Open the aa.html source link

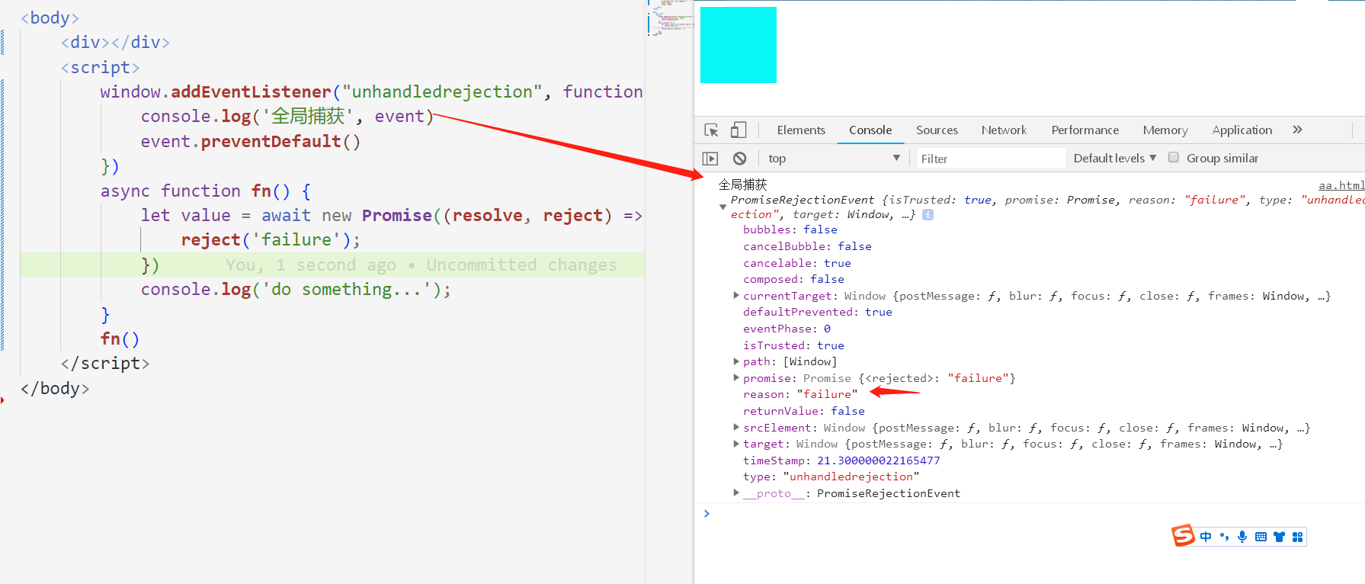1341,185
